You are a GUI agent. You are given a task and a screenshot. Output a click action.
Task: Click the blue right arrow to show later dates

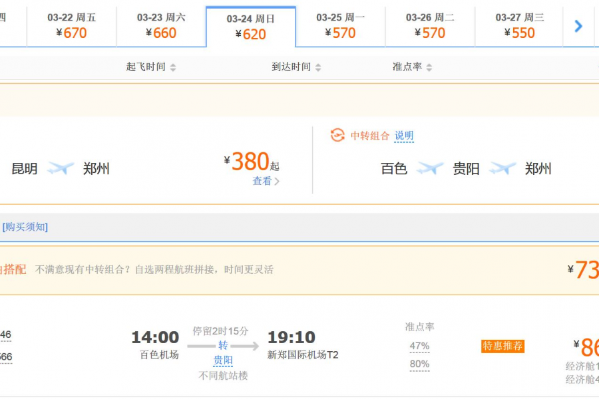[578, 27]
